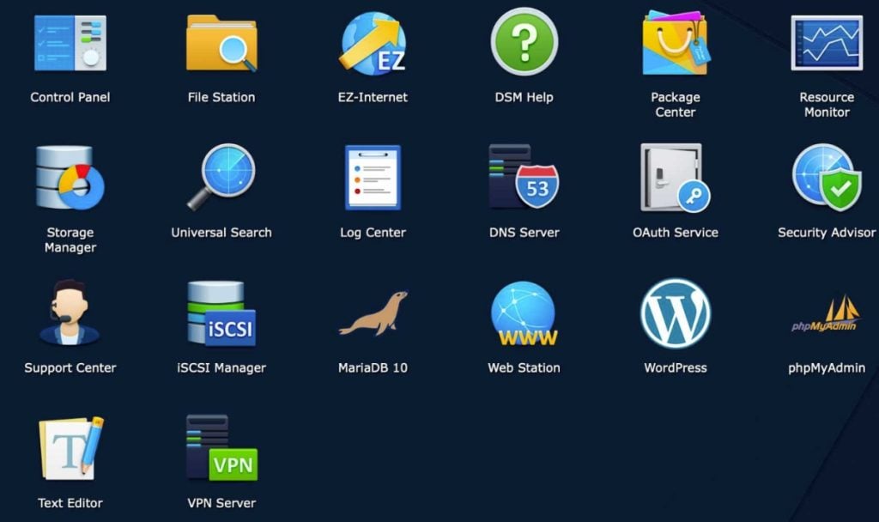Click the "File Station" label
879x522 pixels.
tap(221, 97)
